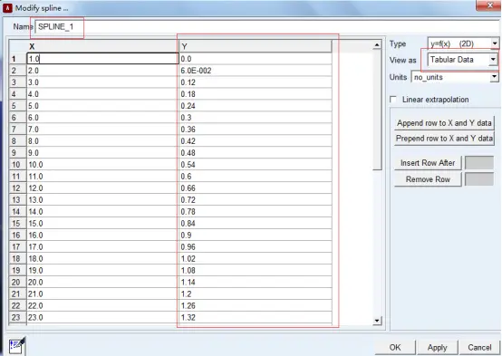Select the Y cell with value 6.0E-002

pos(256,71)
